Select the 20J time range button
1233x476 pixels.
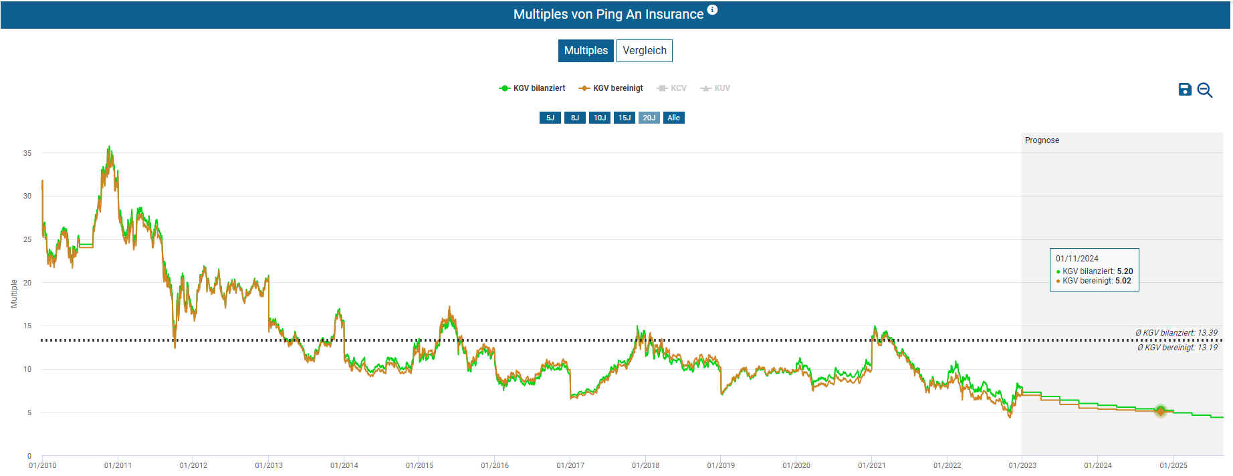[649, 118]
